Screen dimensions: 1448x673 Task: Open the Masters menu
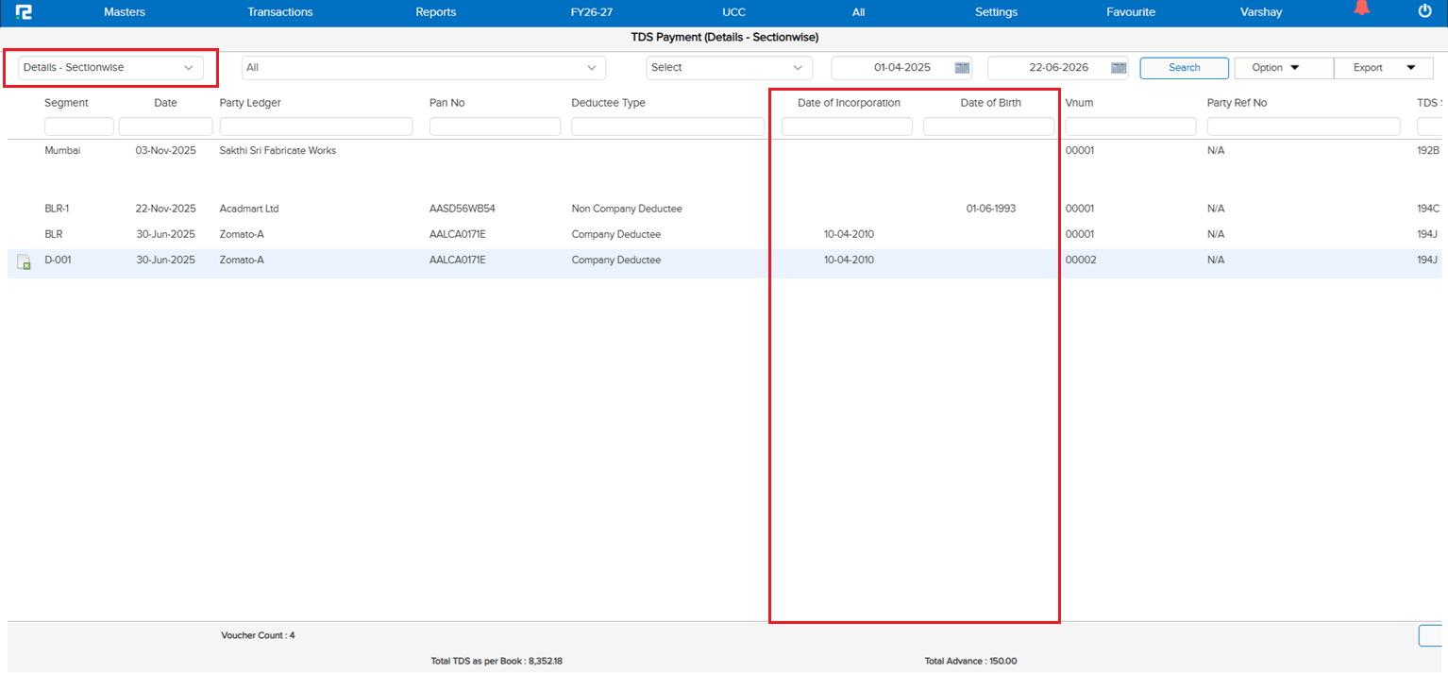tap(125, 12)
